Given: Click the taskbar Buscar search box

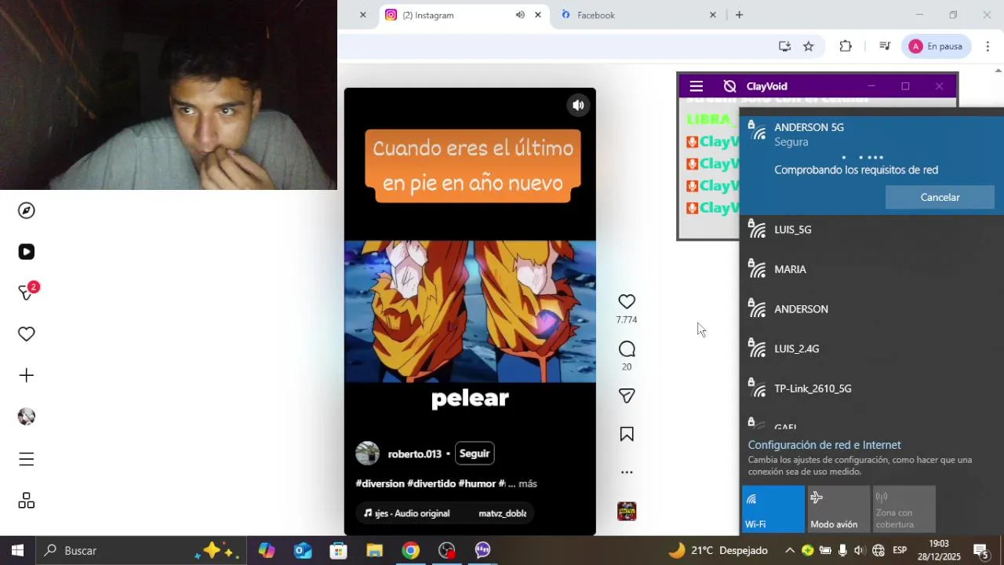Looking at the screenshot, I should click(x=141, y=551).
